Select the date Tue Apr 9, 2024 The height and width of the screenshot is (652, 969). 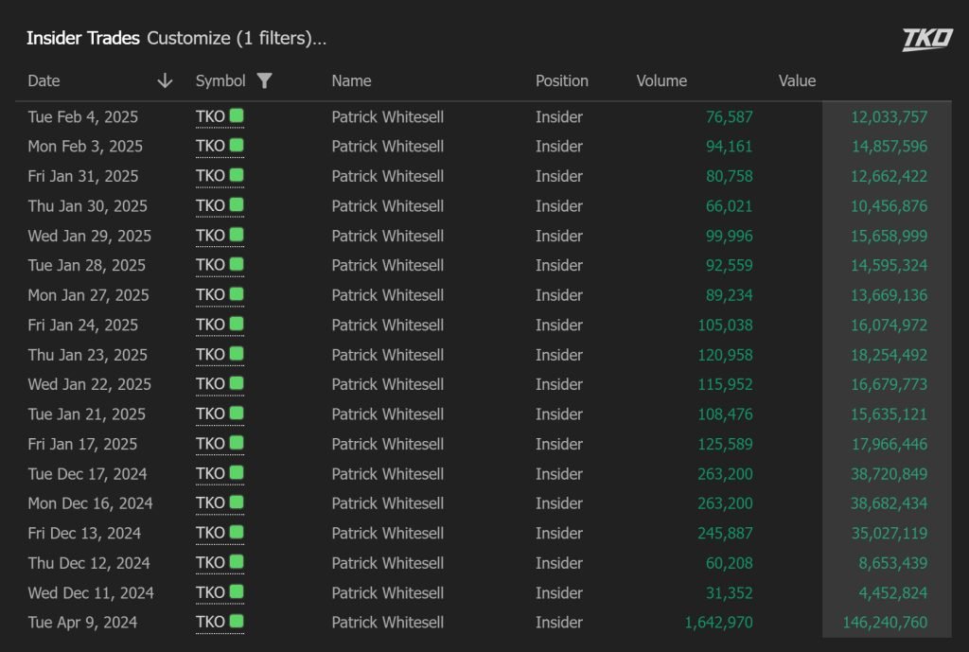tap(83, 623)
